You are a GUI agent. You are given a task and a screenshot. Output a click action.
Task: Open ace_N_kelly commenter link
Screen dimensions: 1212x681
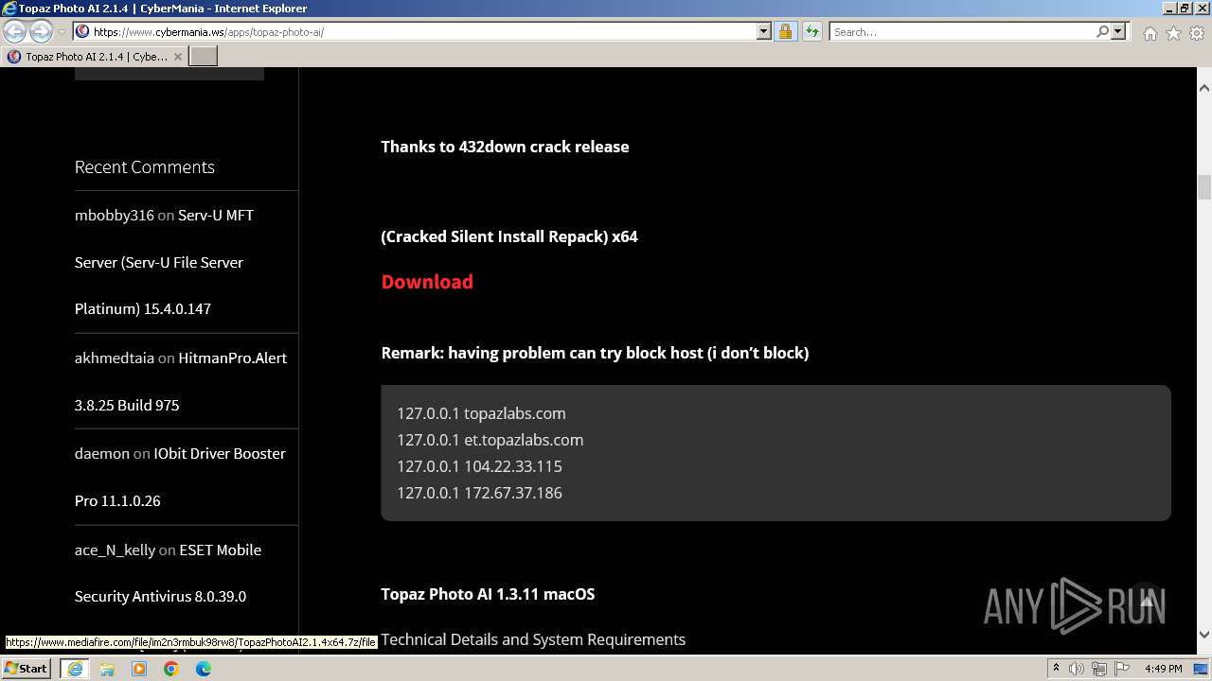(x=115, y=550)
